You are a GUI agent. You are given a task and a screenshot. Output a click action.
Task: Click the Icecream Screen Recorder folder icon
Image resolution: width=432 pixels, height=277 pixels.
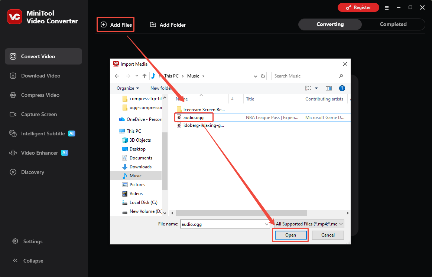click(179, 109)
